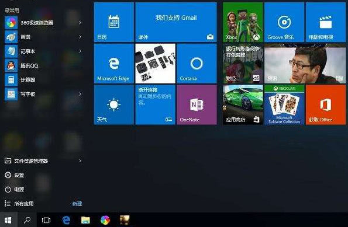Expand 360极速浏览器 jump list arrow

80,22
